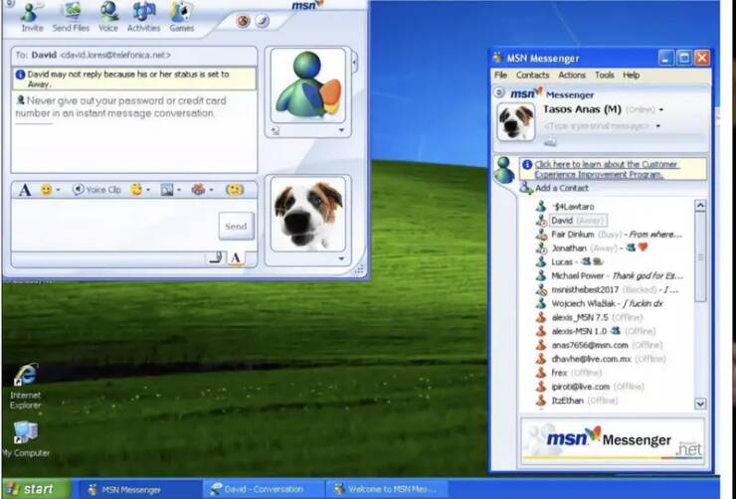Click the message typing box
The height and width of the screenshot is (499, 736).
pos(114,225)
